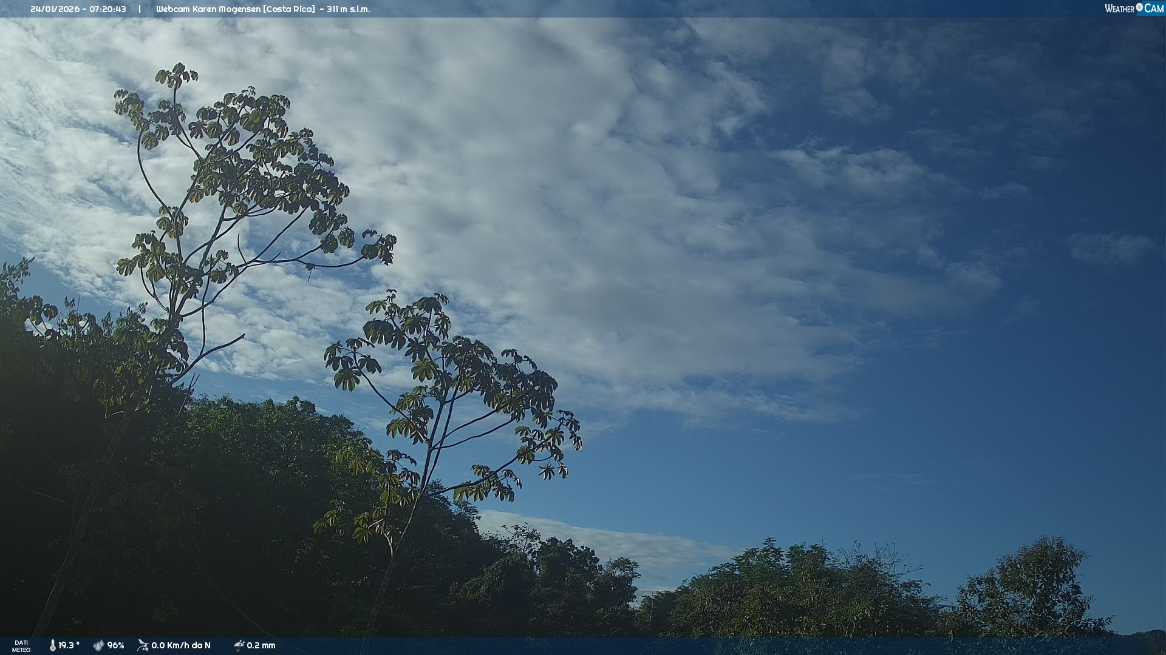Click the 19.3° temperature reading
Viewport: 1166px width, 655px height.
[x=69, y=645]
